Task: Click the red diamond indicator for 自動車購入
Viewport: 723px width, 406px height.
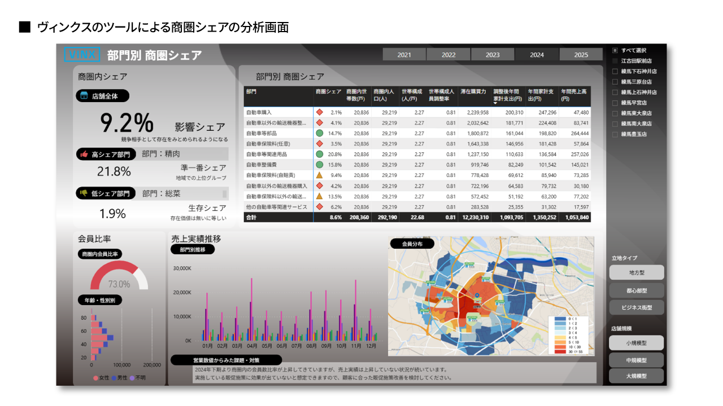Action: tap(320, 112)
